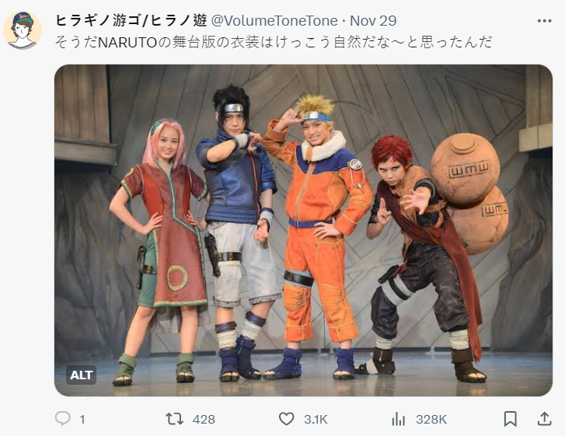Click the tweet text about NARUTO舞台版

point(274,42)
